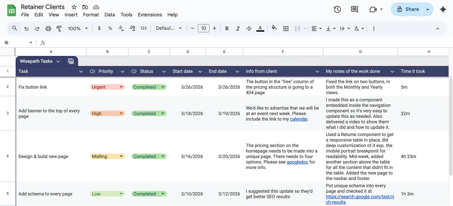Apply strikethrough formatting
This screenshot has height=206, width=453.
click(x=249, y=28)
